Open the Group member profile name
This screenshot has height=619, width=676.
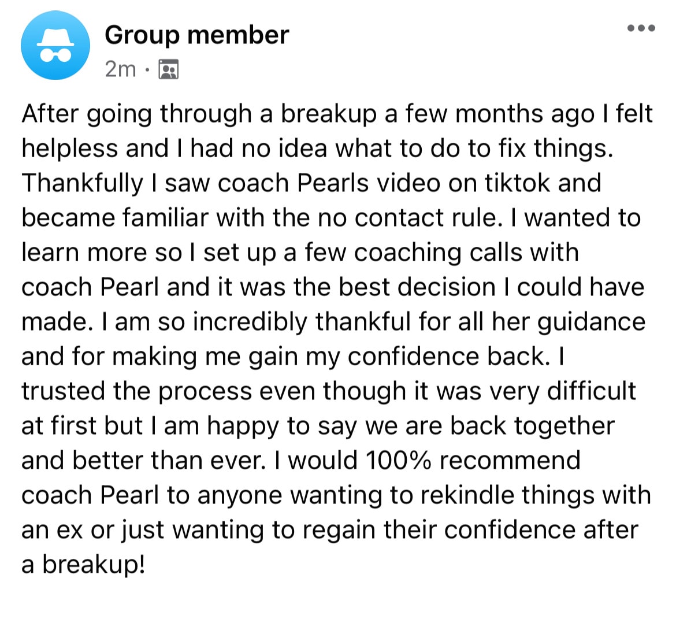pos(196,35)
